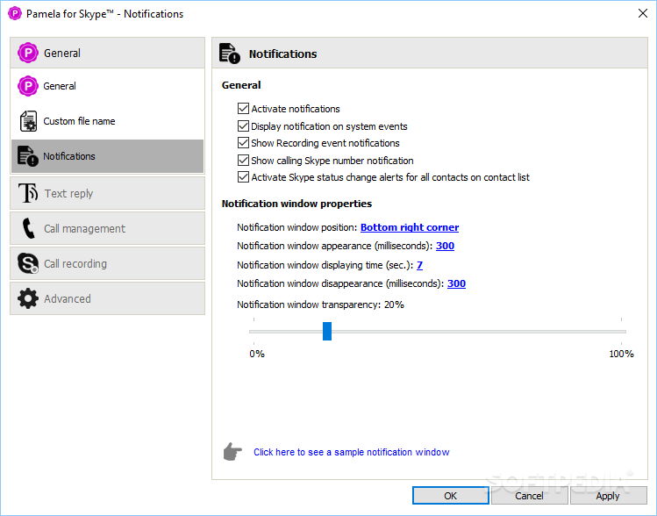Click the Notification window transparency: 20% text
Viewport: 657px width, 516px height.
pos(320,305)
